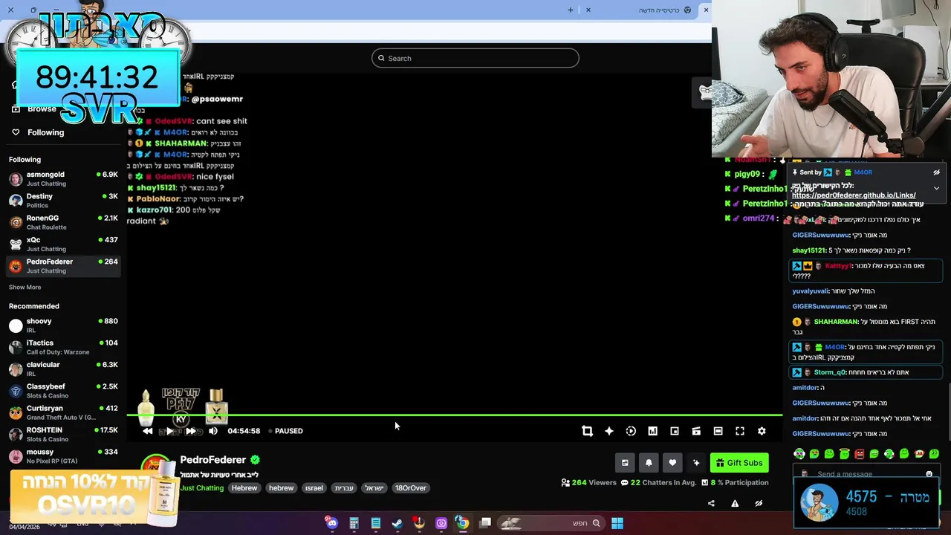The image size is (951, 535).
Task: Click the taskbar search box חפש
Action: (550, 523)
